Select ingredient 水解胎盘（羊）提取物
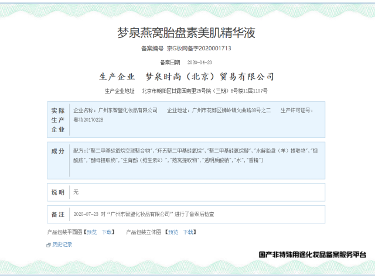Viewport: 375px width, 276px height. pos(281,151)
